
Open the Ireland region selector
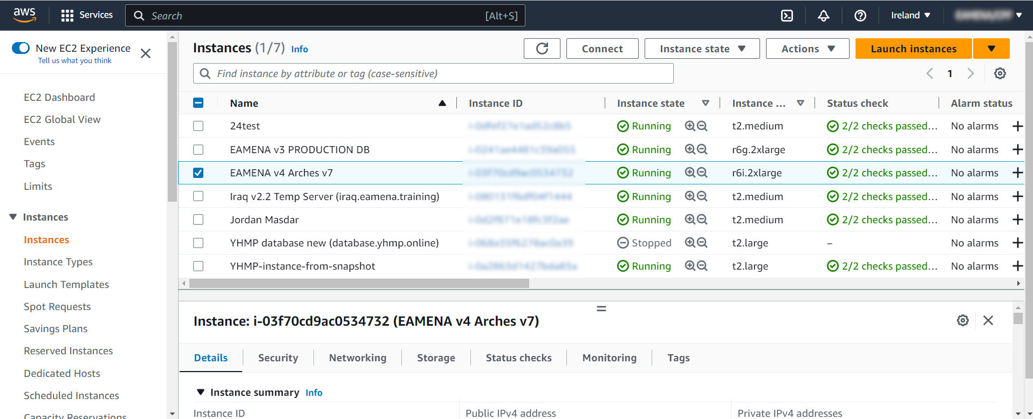[911, 15]
